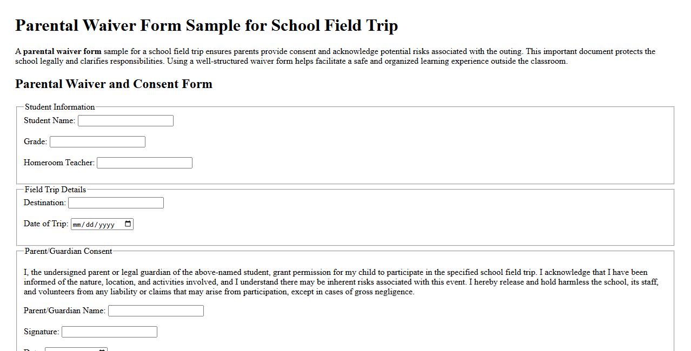Click the Parental Waiver and Consent Form subheading
691x351 pixels.
tap(114, 84)
